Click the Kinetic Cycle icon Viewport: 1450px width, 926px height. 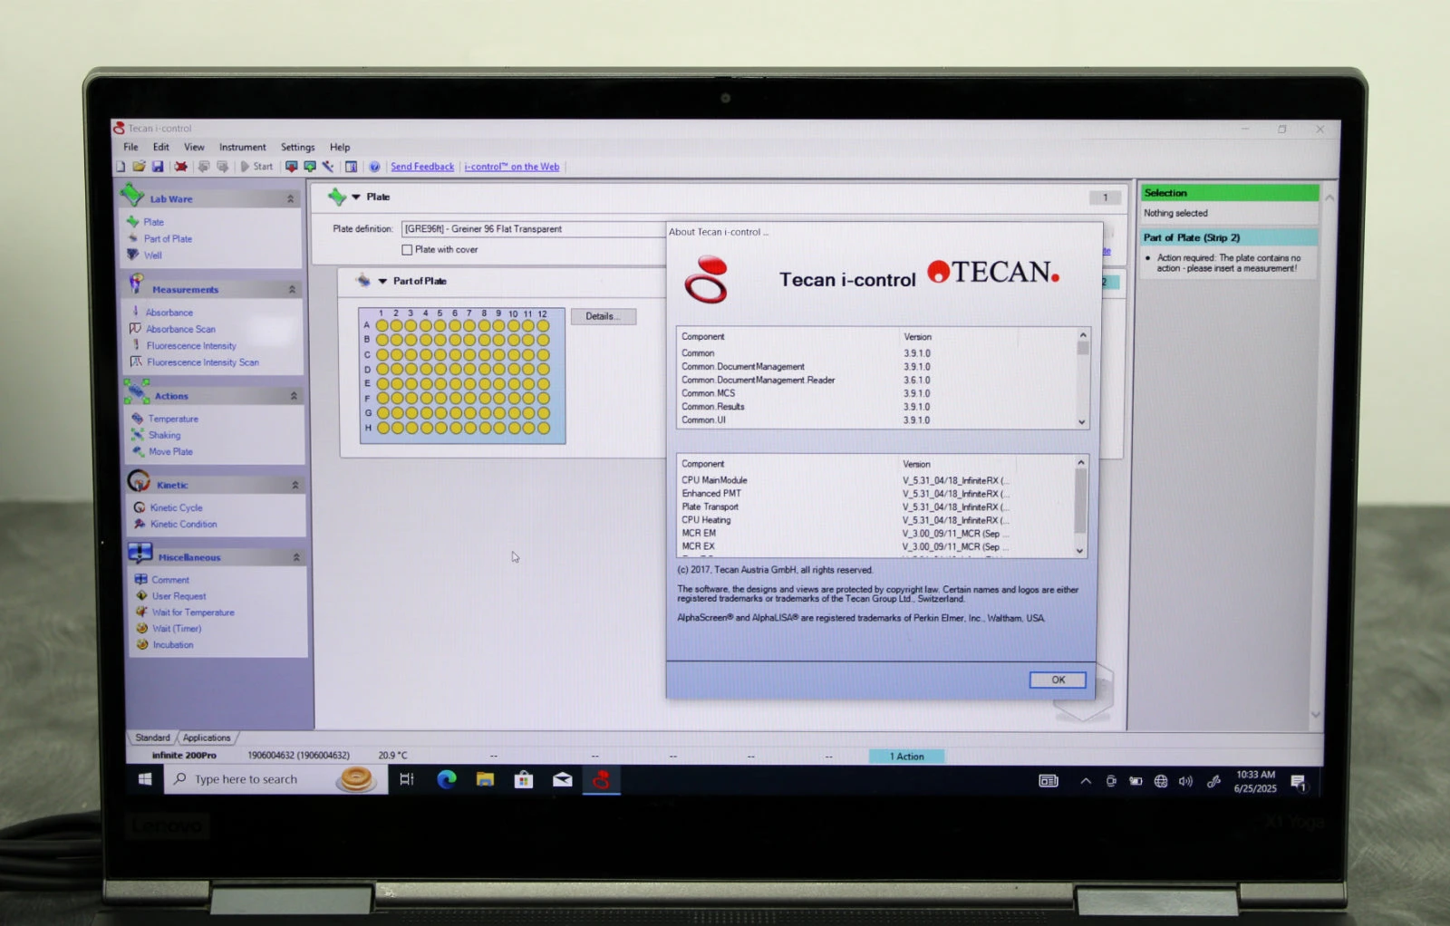point(140,507)
